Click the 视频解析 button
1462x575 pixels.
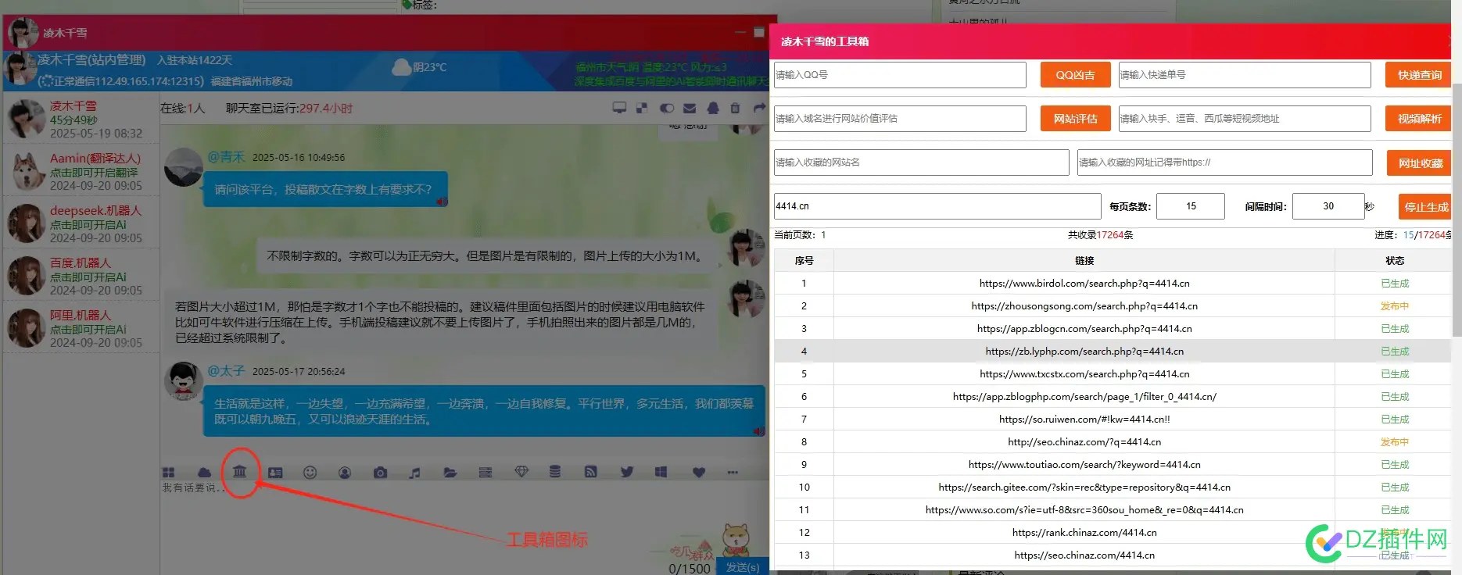pos(1419,119)
